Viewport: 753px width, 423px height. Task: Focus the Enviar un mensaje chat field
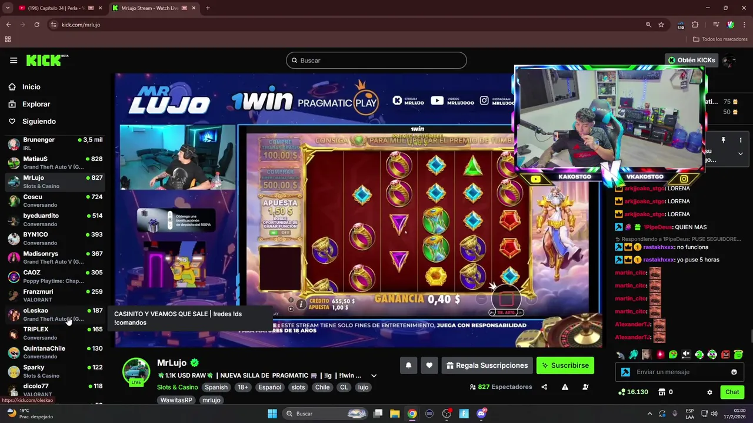(679, 372)
